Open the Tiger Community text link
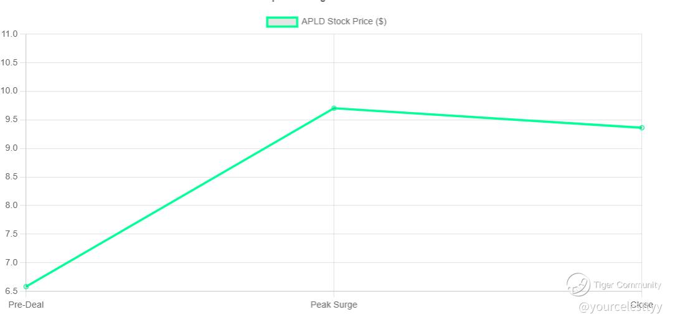This screenshot has width=675, height=322. coord(627,285)
